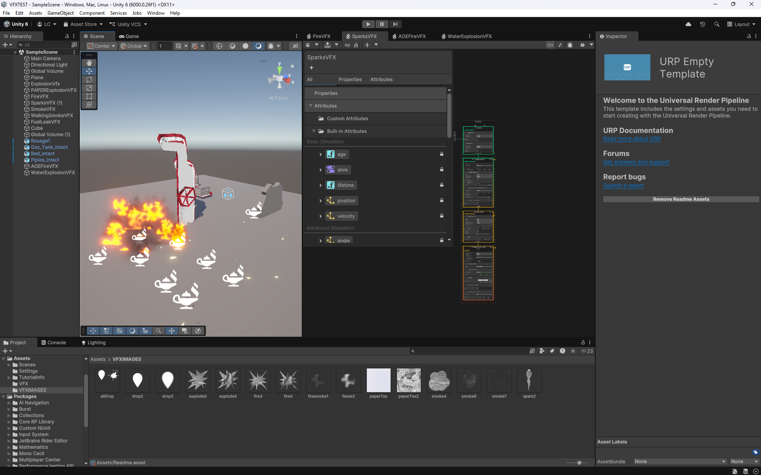Open the Center pivot dropdown
The width and height of the screenshot is (761, 475).
102,46
